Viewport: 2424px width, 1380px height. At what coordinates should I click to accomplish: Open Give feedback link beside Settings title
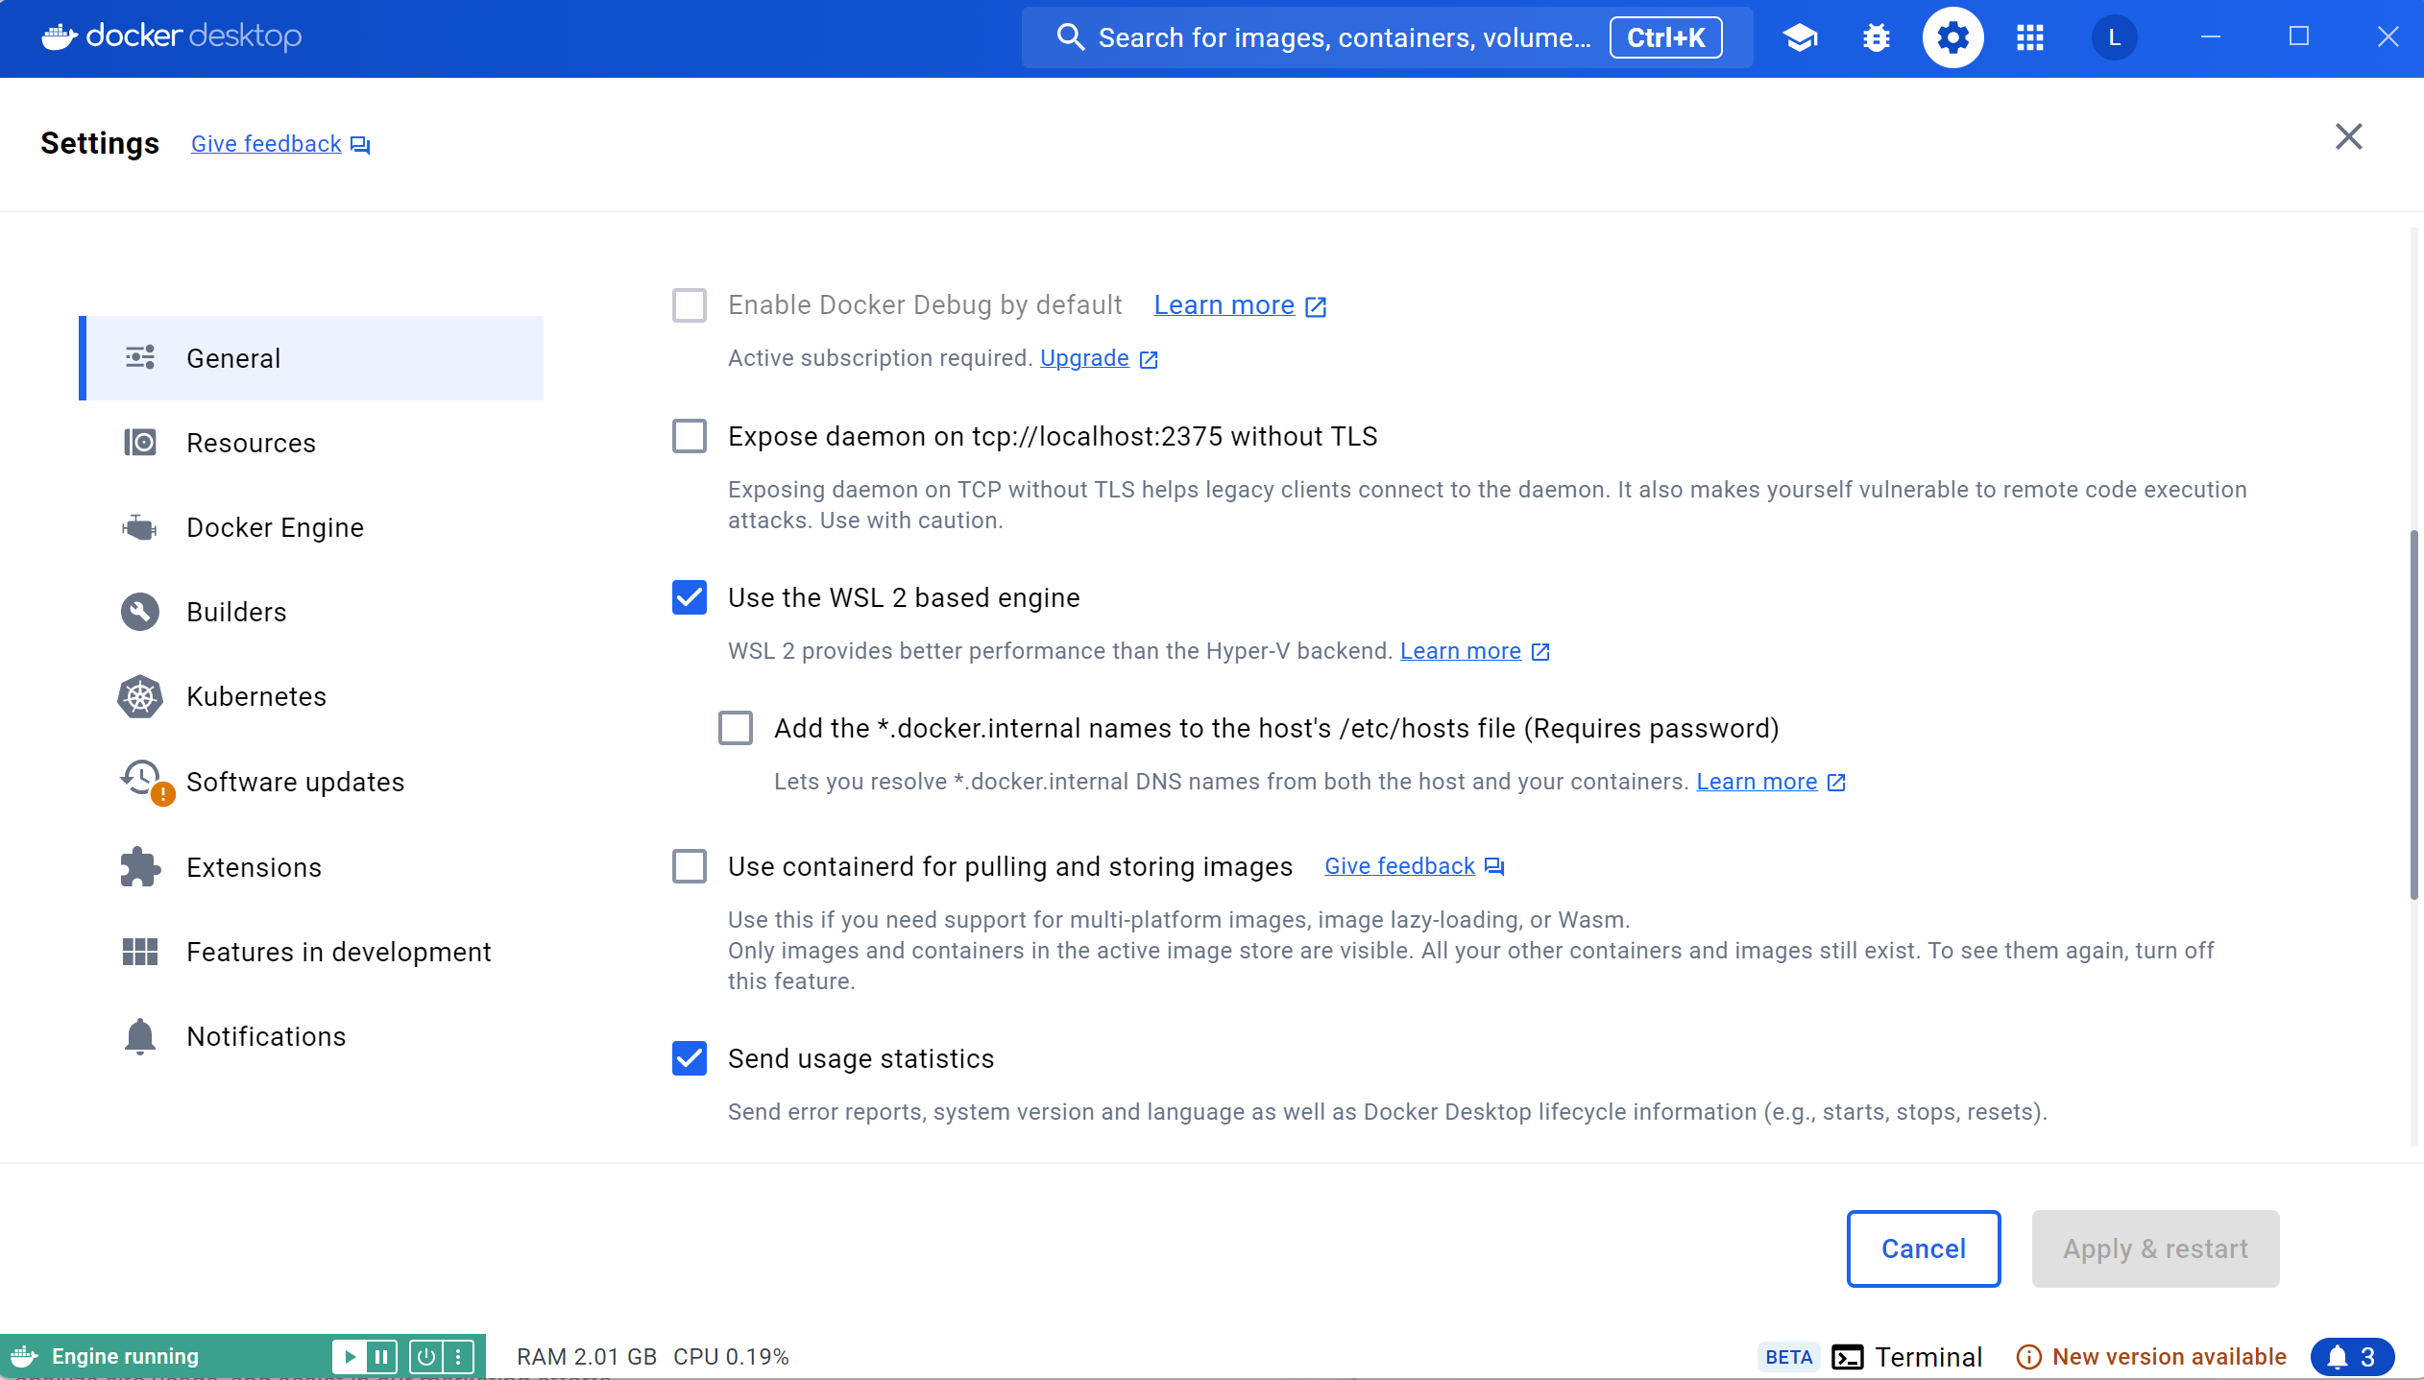pyautogui.click(x=280, y=144)
